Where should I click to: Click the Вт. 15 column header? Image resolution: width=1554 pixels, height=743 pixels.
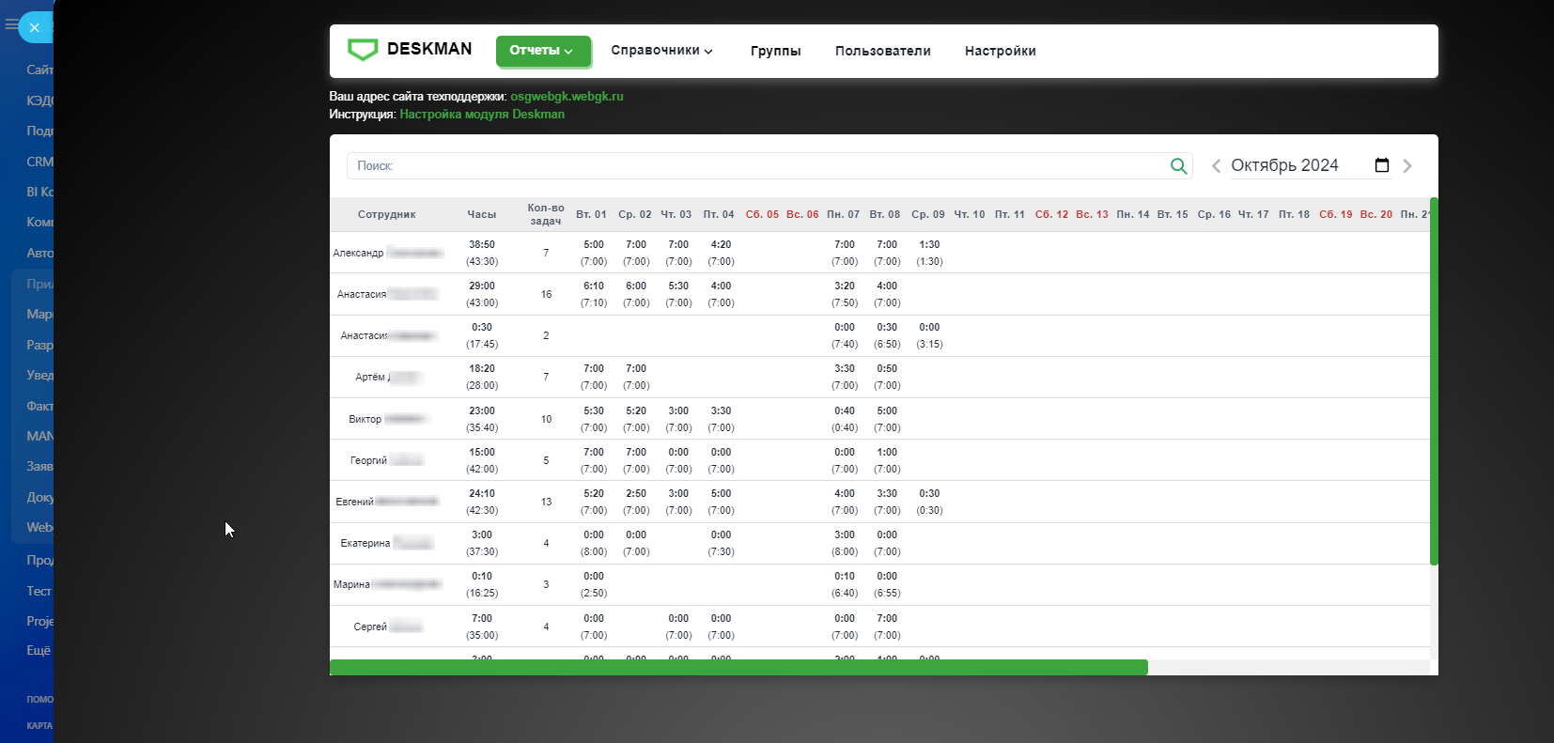[x=1173, y=214]
